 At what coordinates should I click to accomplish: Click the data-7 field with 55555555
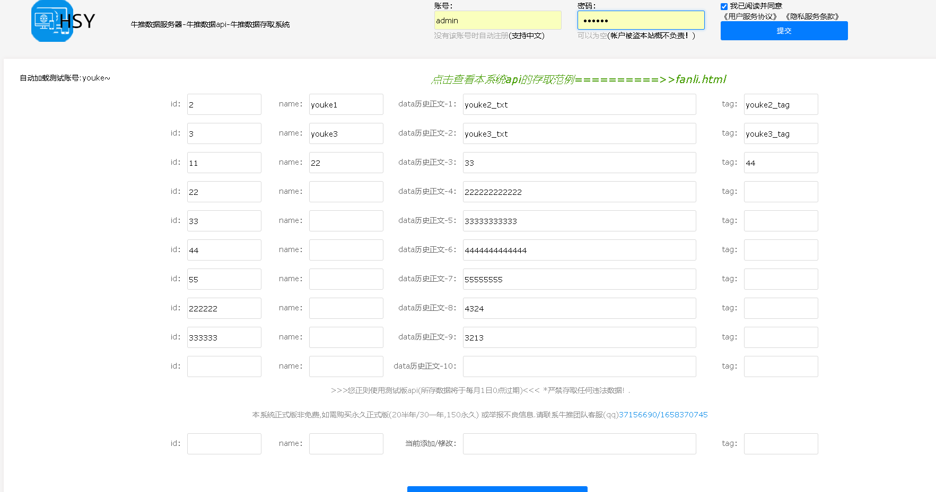(580, 279)
